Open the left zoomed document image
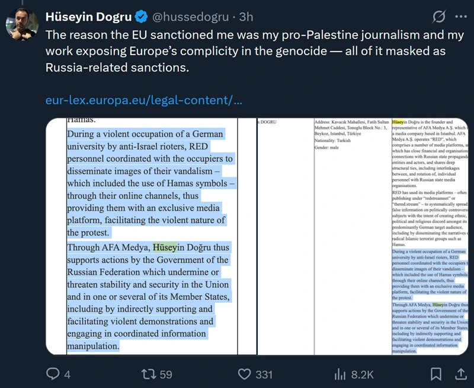474x388 pixels. 151,237
